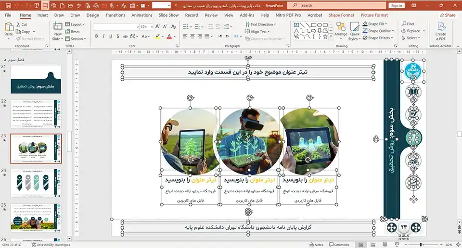Open Reading View from status bar

pos(385,245)
